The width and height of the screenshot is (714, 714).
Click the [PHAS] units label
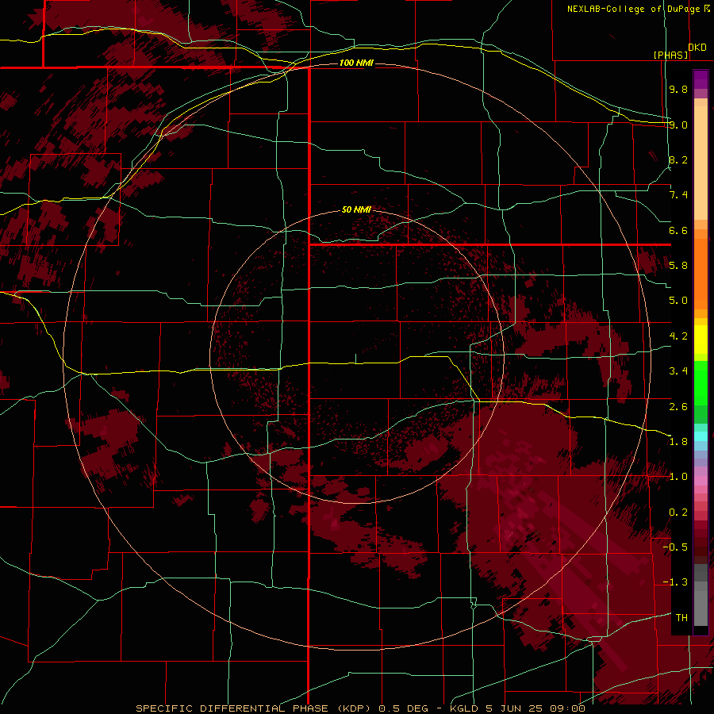click(x=670, y=55)
